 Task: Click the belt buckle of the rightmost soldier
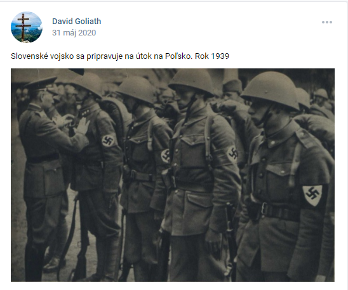pyautogui.click(x=265, y=208)
